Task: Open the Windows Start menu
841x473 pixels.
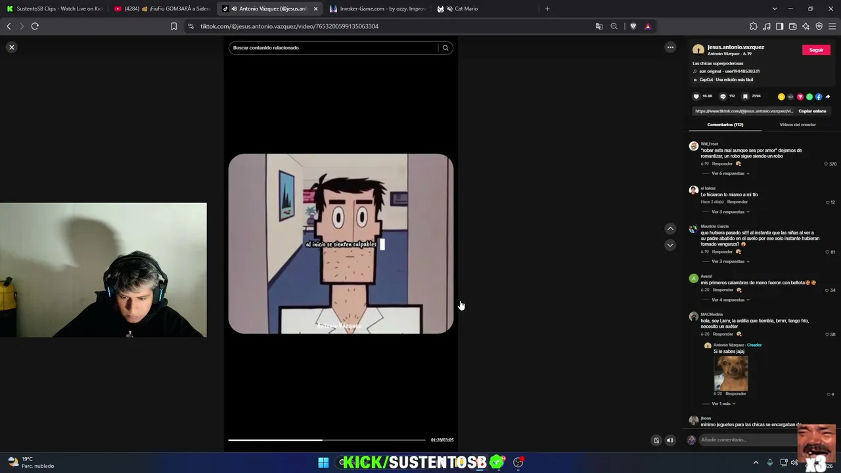Action: click(323, 463)
